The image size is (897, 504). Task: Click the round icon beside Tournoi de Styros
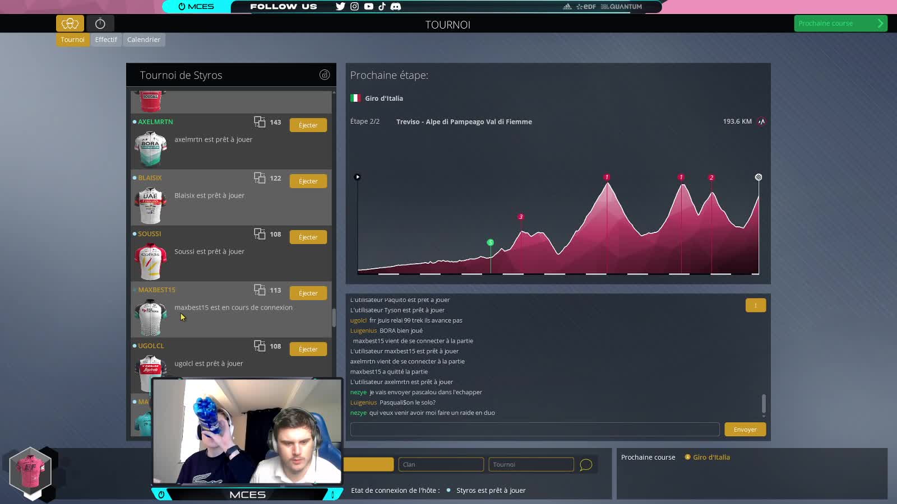coord(325,75)
